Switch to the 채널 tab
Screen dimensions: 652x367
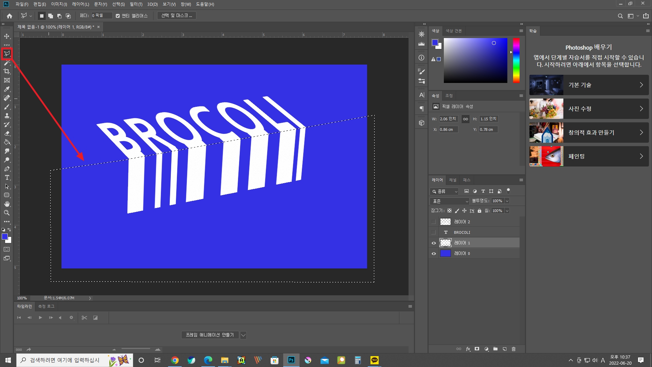[x=453, y=180]
